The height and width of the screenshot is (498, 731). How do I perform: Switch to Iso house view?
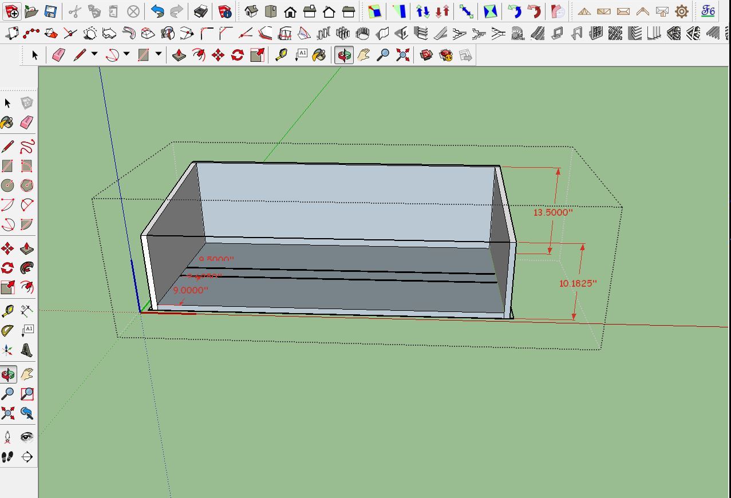tap(251, 11)
